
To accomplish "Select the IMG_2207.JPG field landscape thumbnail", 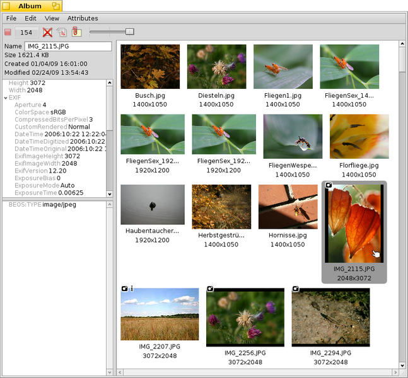I will pyautogui.click(x=160, y=314).
